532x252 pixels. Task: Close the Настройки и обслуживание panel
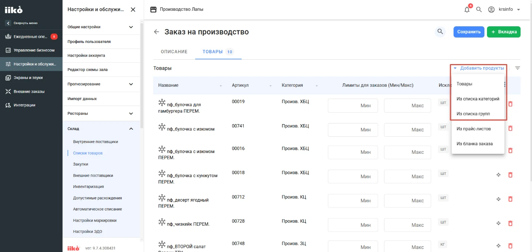(133, 10)
